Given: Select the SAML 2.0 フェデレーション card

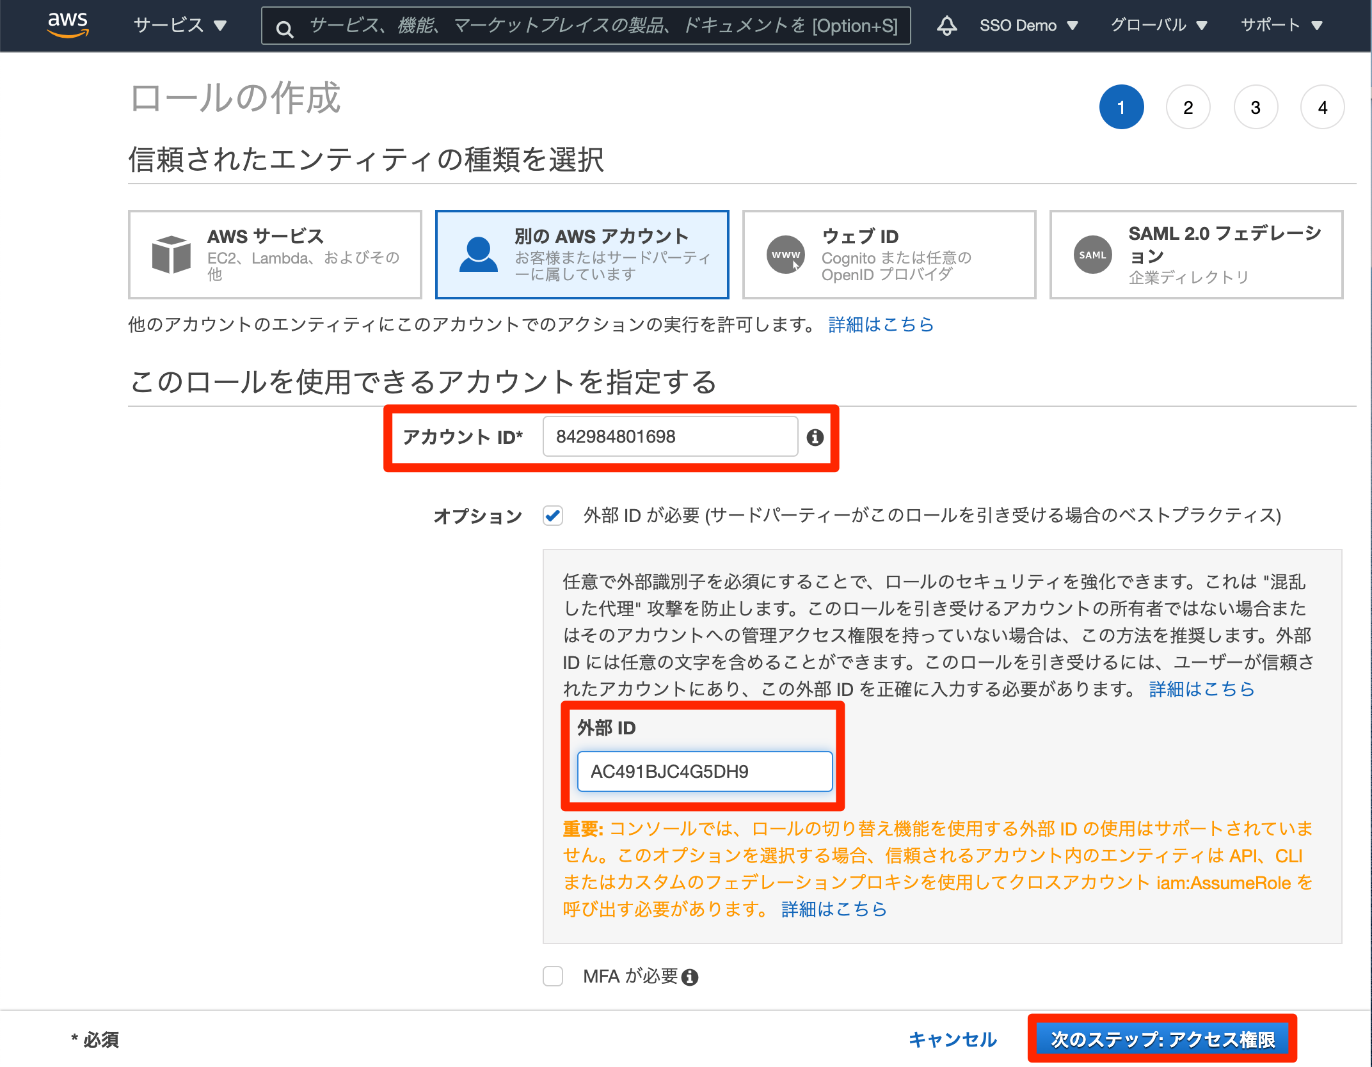Looking at the screenshot, I should coord(1196,255).
